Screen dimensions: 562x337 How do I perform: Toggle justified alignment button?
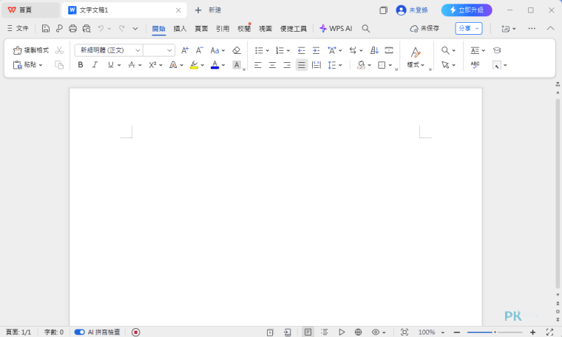(x=302, y=65)
